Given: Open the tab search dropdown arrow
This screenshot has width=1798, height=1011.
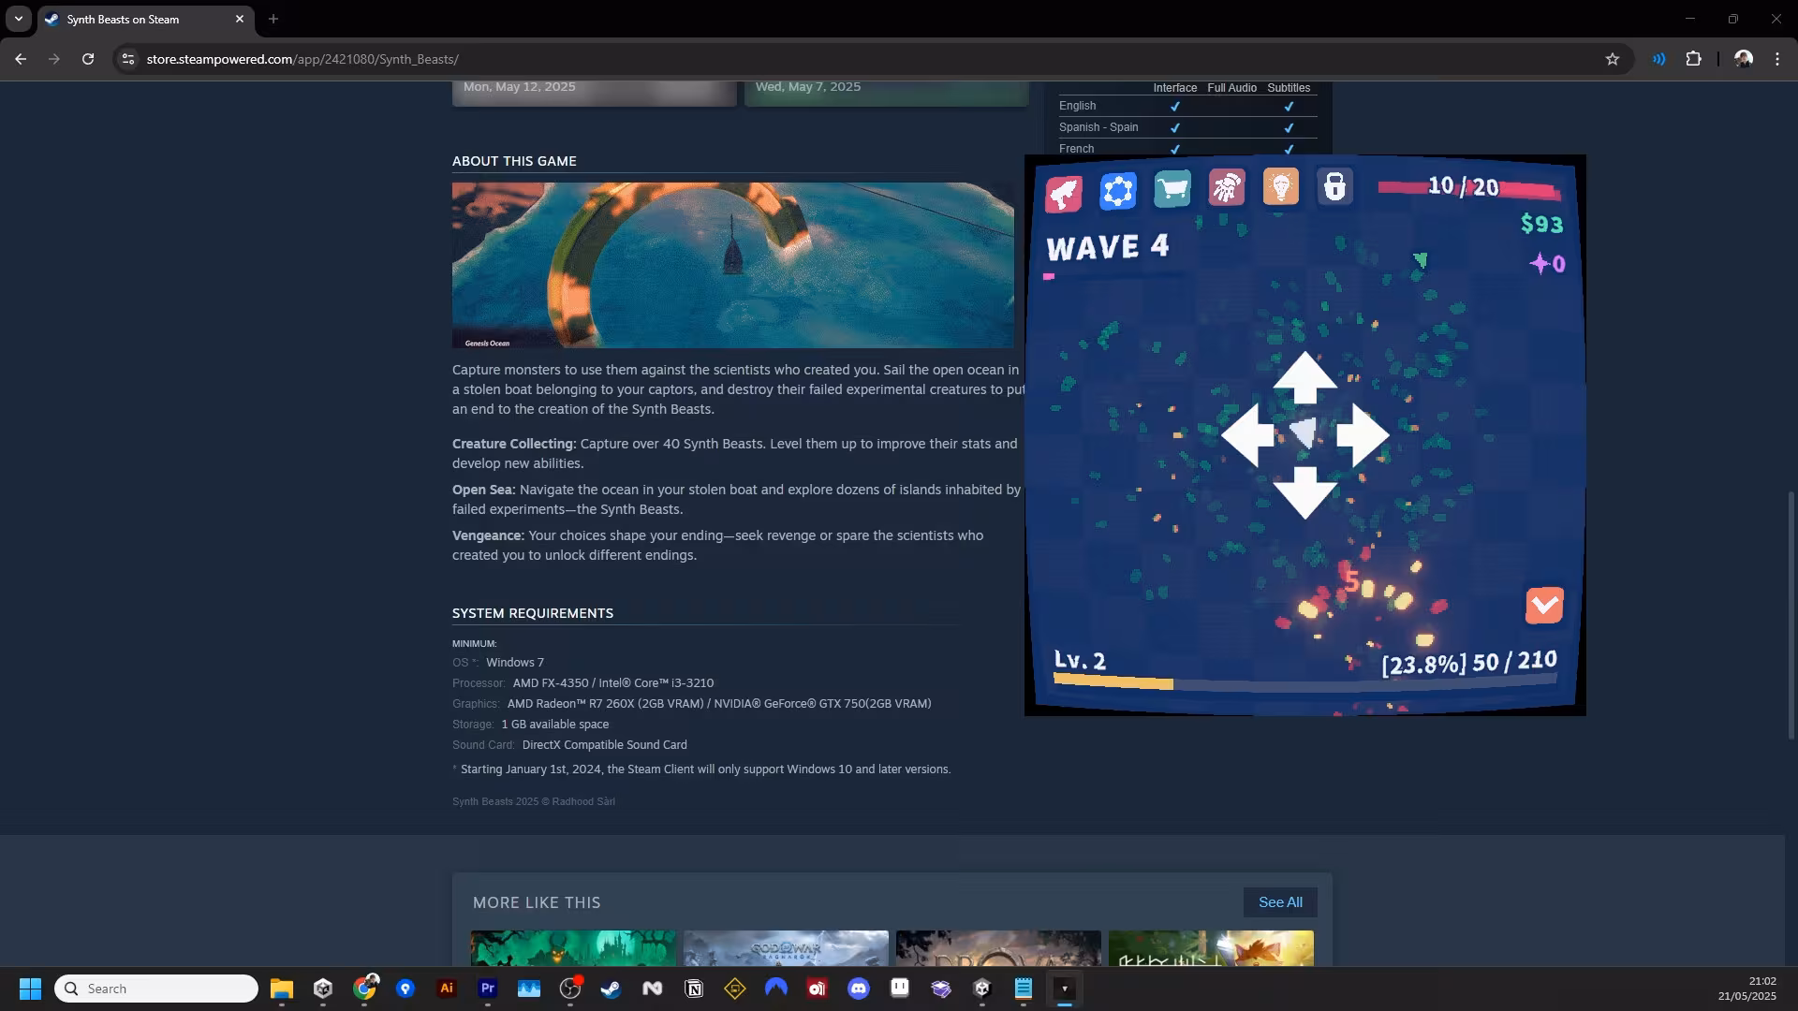Looking at the screenshot, I should coord(18,19).
